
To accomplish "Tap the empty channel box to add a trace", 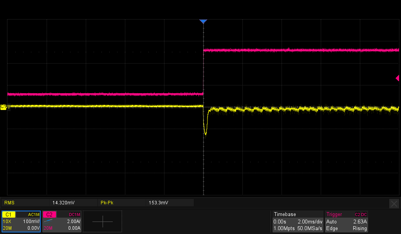I will [102, 221].
